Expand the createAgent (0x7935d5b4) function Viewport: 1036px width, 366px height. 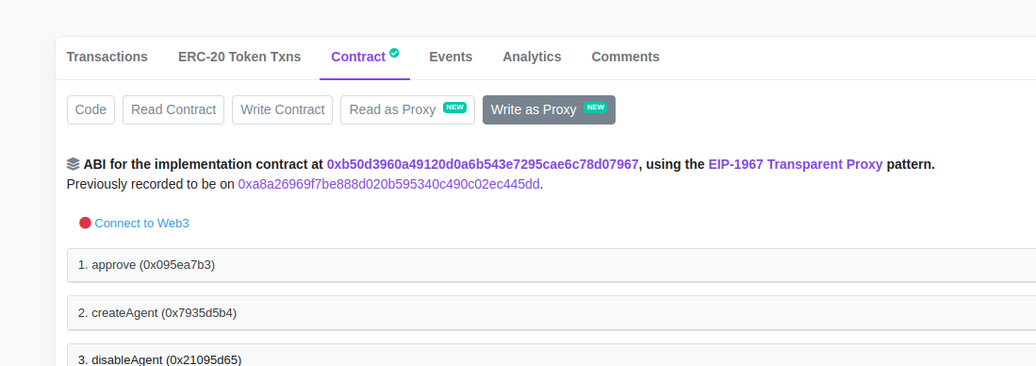click(551, 313)
